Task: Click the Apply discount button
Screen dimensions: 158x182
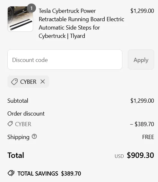Action: [141, 60]
